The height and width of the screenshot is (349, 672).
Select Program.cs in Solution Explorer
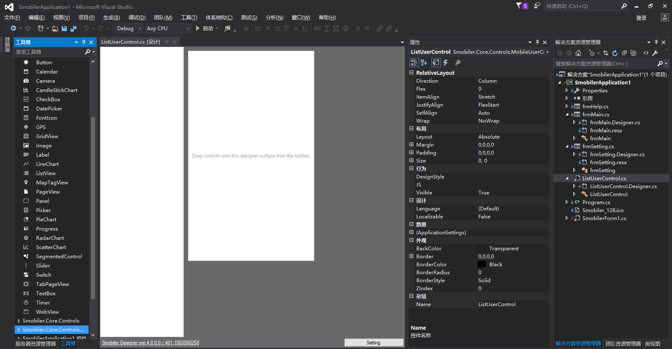coord(596,202)
